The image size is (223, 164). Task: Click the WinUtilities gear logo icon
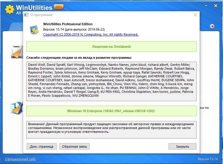coord(10,9)
